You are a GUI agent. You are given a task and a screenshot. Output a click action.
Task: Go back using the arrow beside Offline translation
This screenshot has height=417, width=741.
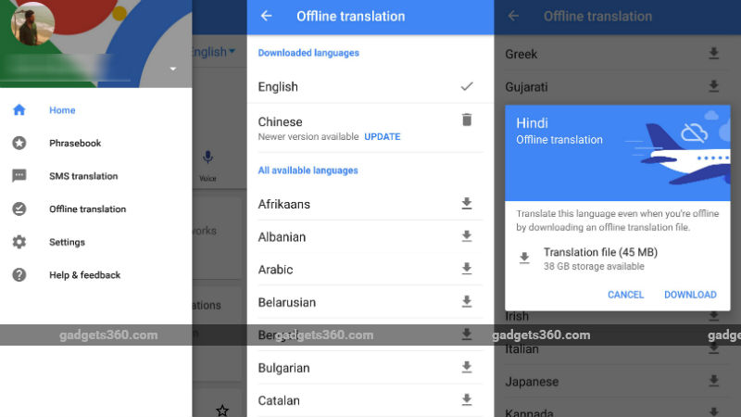267,16
